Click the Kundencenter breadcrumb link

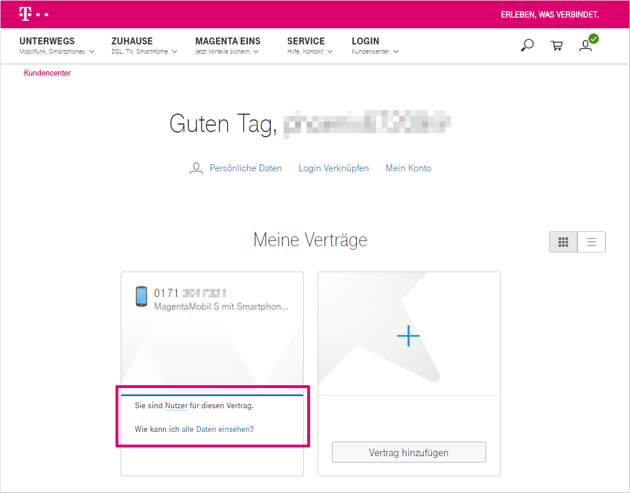47,73
